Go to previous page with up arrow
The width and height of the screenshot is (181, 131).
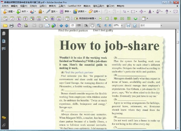click(x=61, y=26)
